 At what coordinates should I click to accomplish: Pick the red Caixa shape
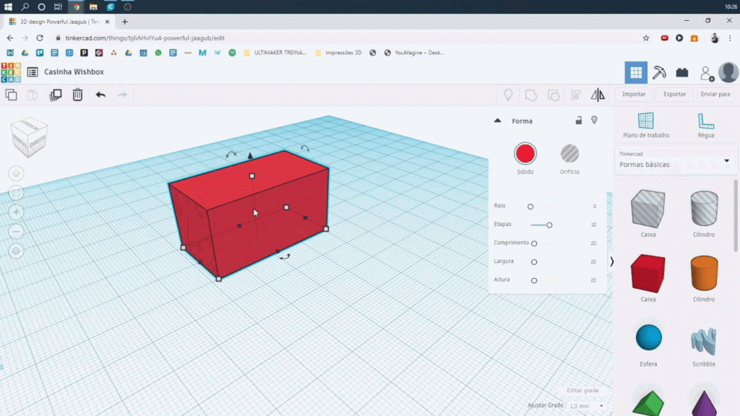pyautogui.click(x=648, y=274)
